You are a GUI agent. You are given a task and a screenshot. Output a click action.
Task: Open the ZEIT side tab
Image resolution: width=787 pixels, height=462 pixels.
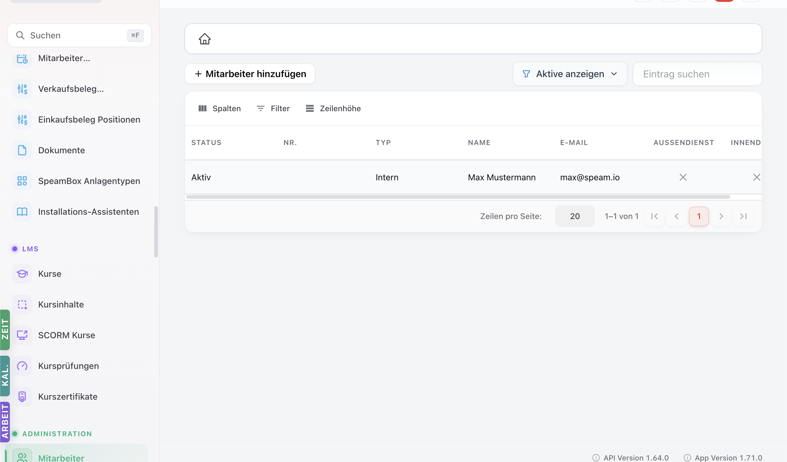tap(5, 330)
